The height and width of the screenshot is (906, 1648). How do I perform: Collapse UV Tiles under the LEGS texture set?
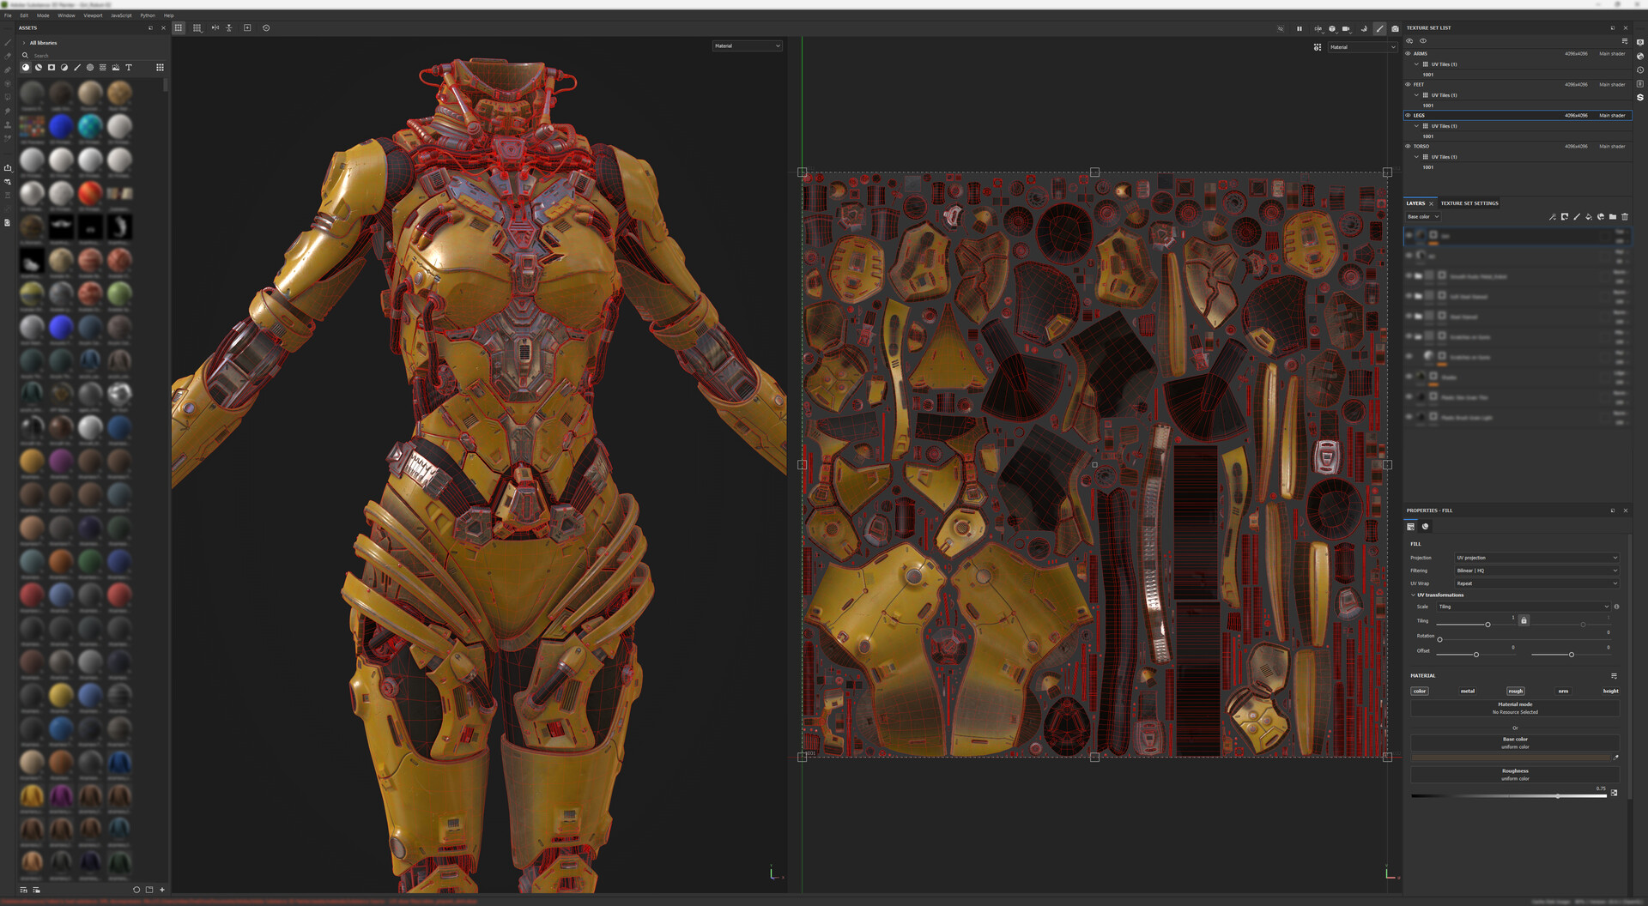[x=1417, y=125]
